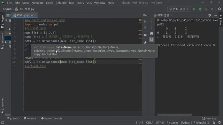Click the lock read-only icon in status bar
The height and width of the screenshot is (125, 223).
point(214,123)
